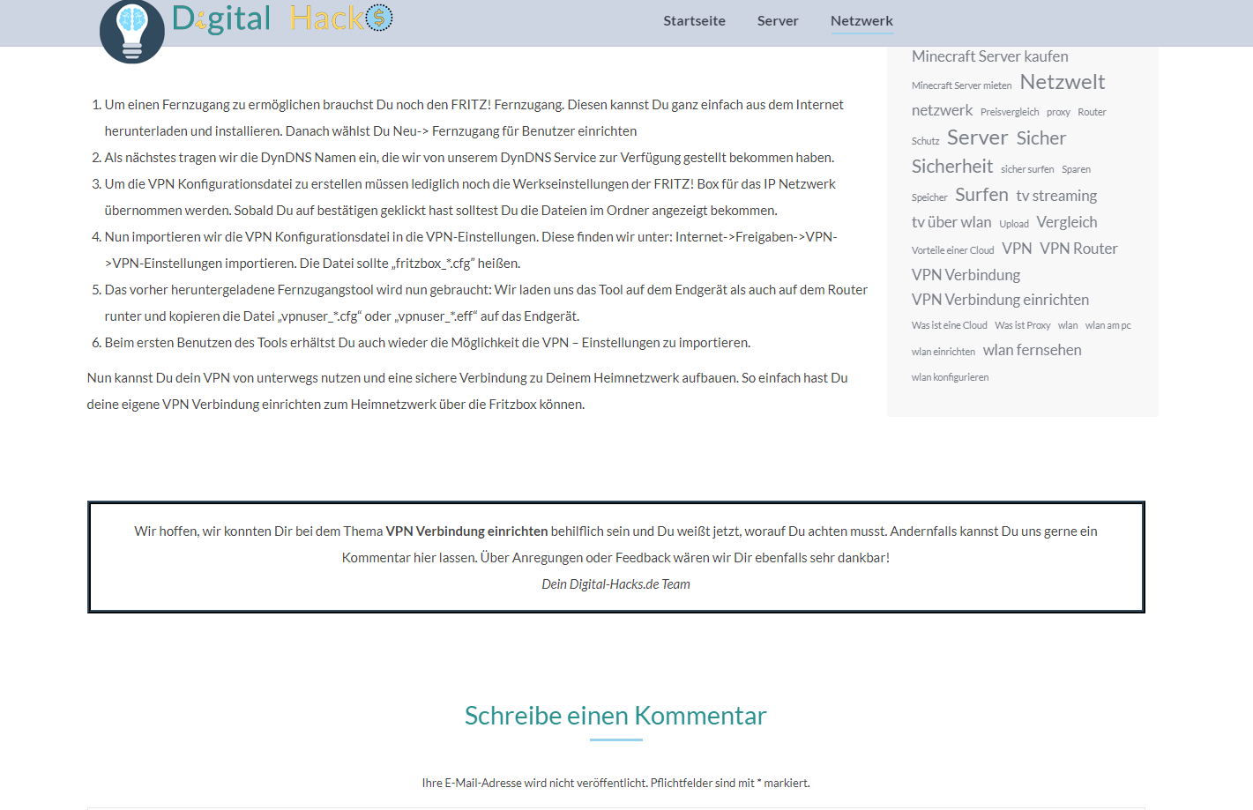Open the 'tv streaming' tag
Image resolution: width=1253 pixels, height=810 pixels.
(1056, 196)
